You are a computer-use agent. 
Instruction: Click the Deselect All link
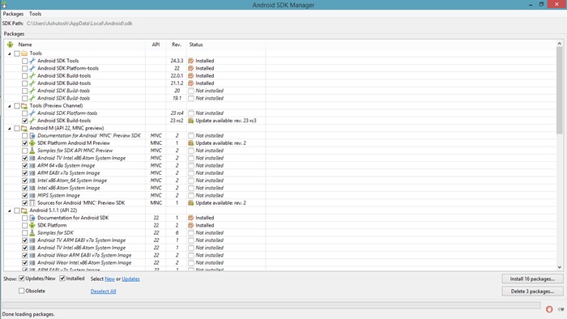[103, 291]
